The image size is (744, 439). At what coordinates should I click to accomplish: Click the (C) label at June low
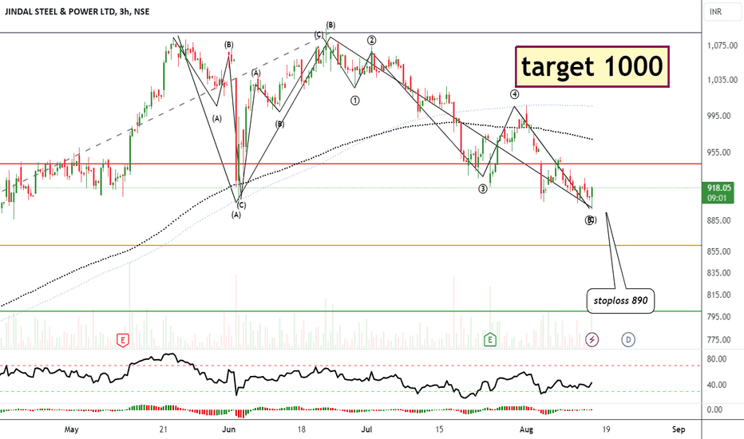(x=242, y=205)
